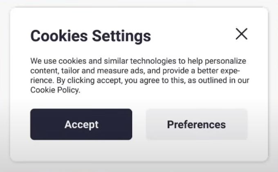
Task: Click the word 'personalize' in the description
Action: pyautogui.click(x=225, y=61)
